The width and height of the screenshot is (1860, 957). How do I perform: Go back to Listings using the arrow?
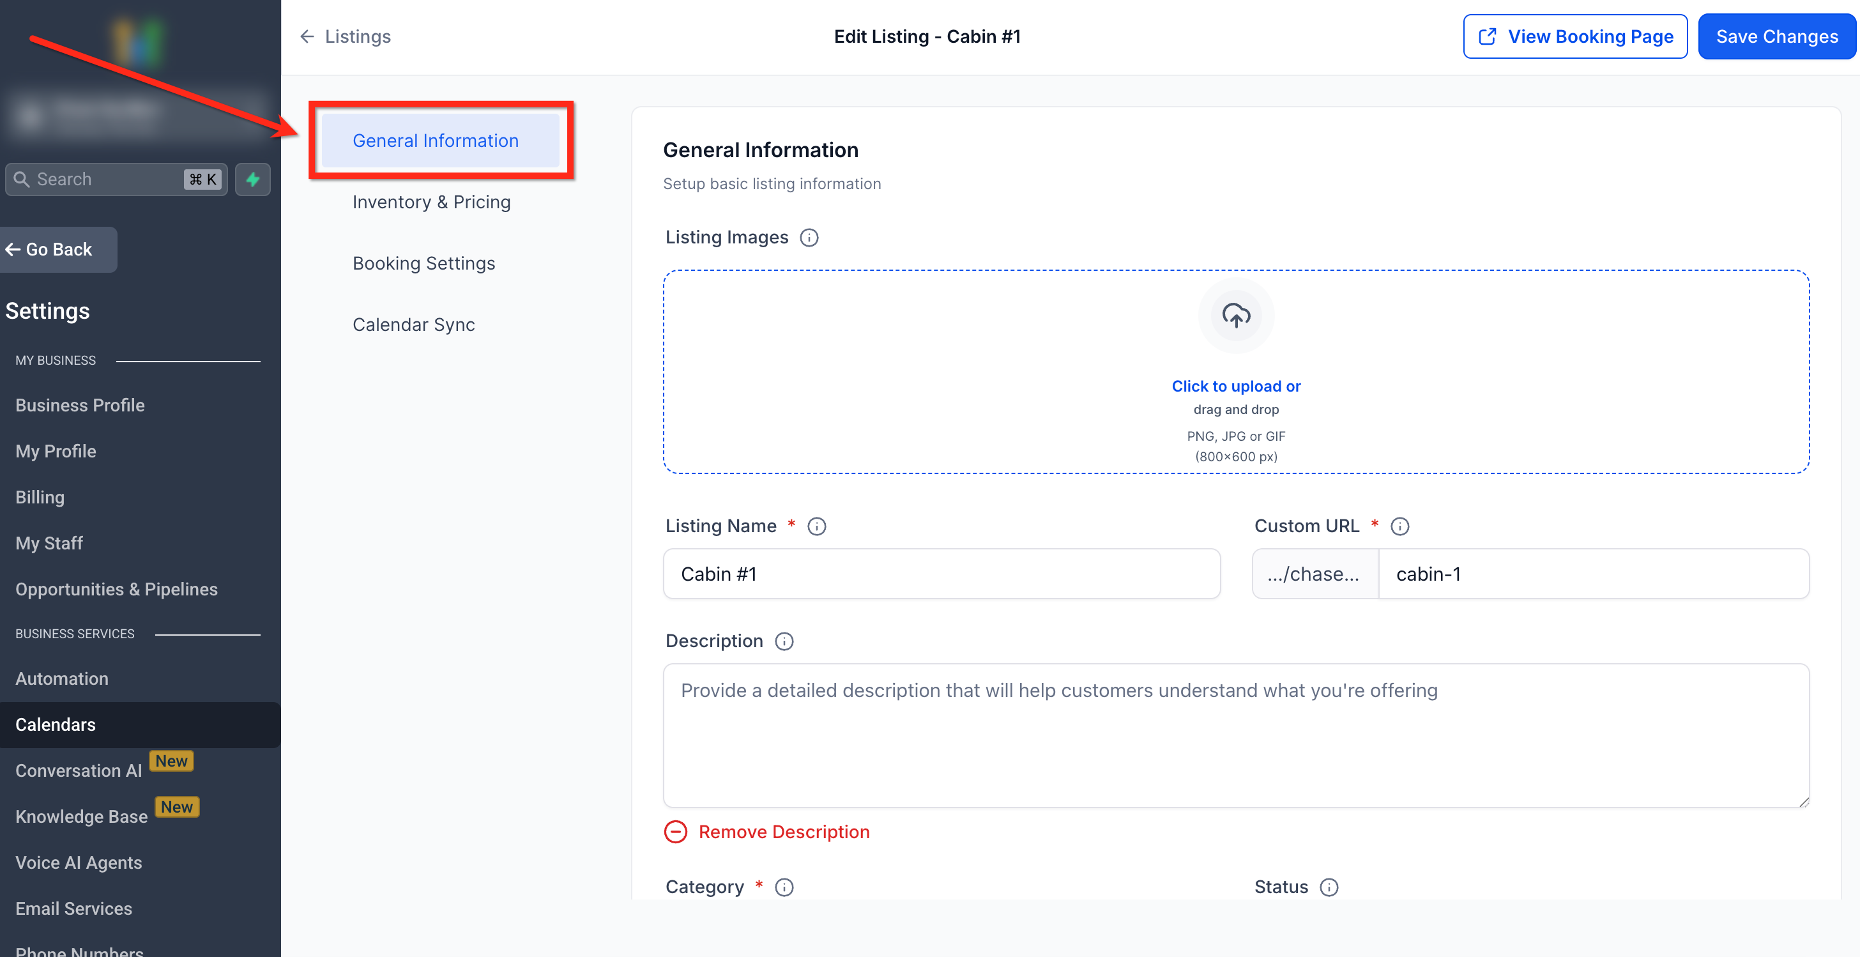[308, 37]
